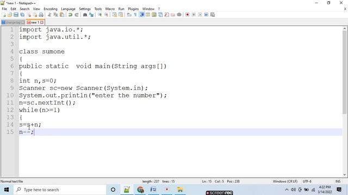Open the Language menu
The height and width of the screenshot is (195, 348).
[68, 9]
